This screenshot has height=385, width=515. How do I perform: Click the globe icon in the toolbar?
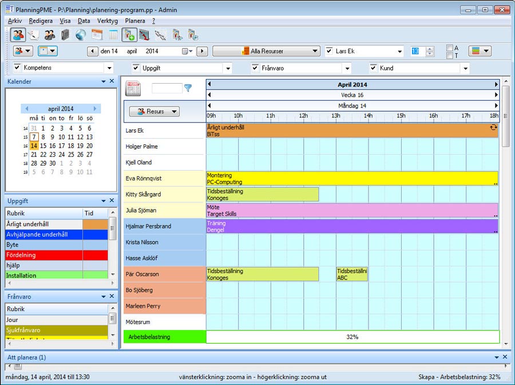click(x=80, y=35)
